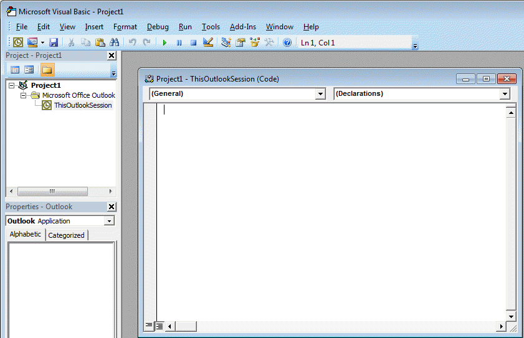The image size is (524, 338).
Task: Run macro with green play icon
Action: click(x=164, y=43)
